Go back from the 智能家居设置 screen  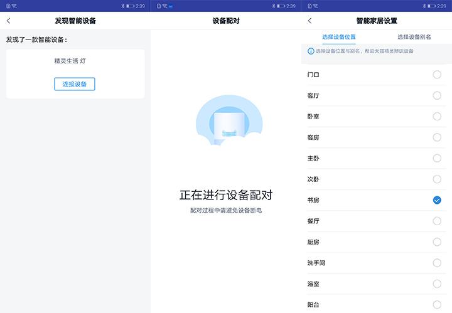tap(309, 21)
